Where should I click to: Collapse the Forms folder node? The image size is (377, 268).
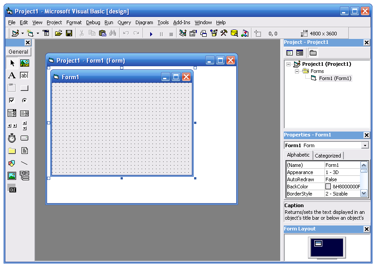(297, 71)
